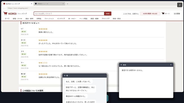Click the 購入者 badge under みー
The image size is (184, 103).
(24, 65)
